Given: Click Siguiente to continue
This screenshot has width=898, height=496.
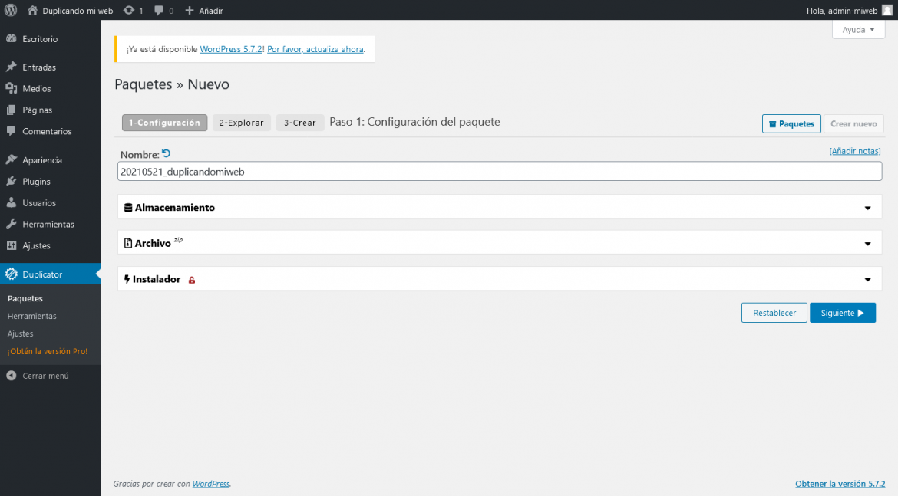Looking at the screenshot, I should (842, 312).
